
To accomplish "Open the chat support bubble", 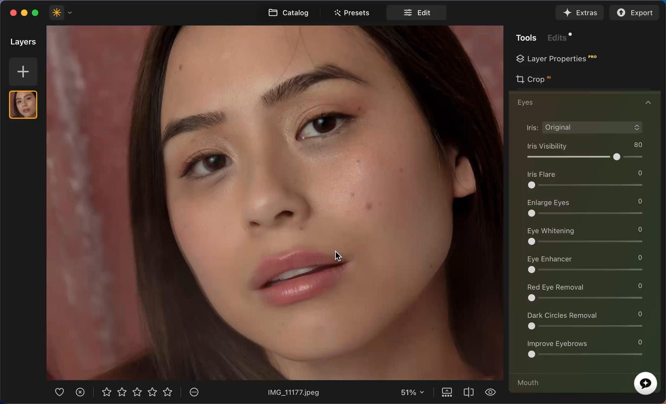I will (x=645, y=383).
